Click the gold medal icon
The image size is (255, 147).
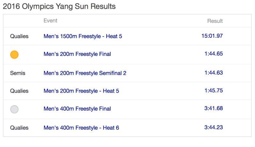[14, 55]
